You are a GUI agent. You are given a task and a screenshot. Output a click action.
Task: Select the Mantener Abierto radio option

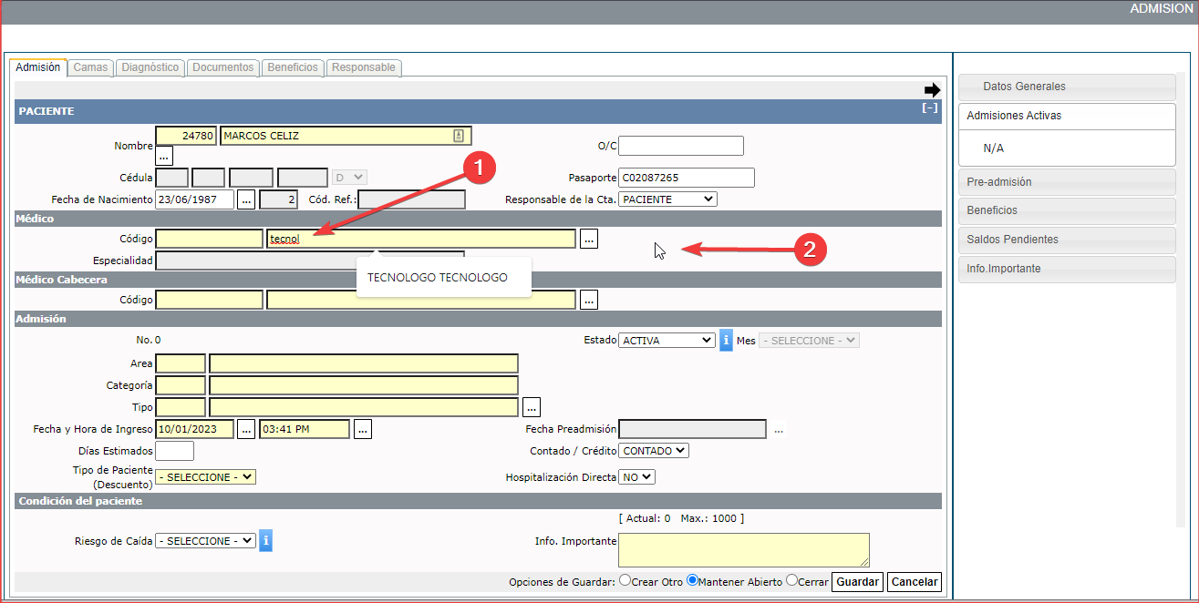point(692,581)
